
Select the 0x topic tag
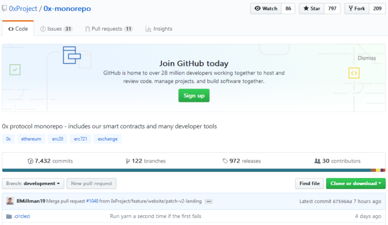tap(9, 139)
